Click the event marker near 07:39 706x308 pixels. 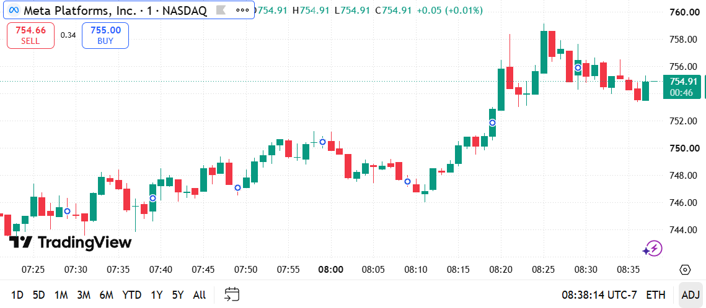152,198
